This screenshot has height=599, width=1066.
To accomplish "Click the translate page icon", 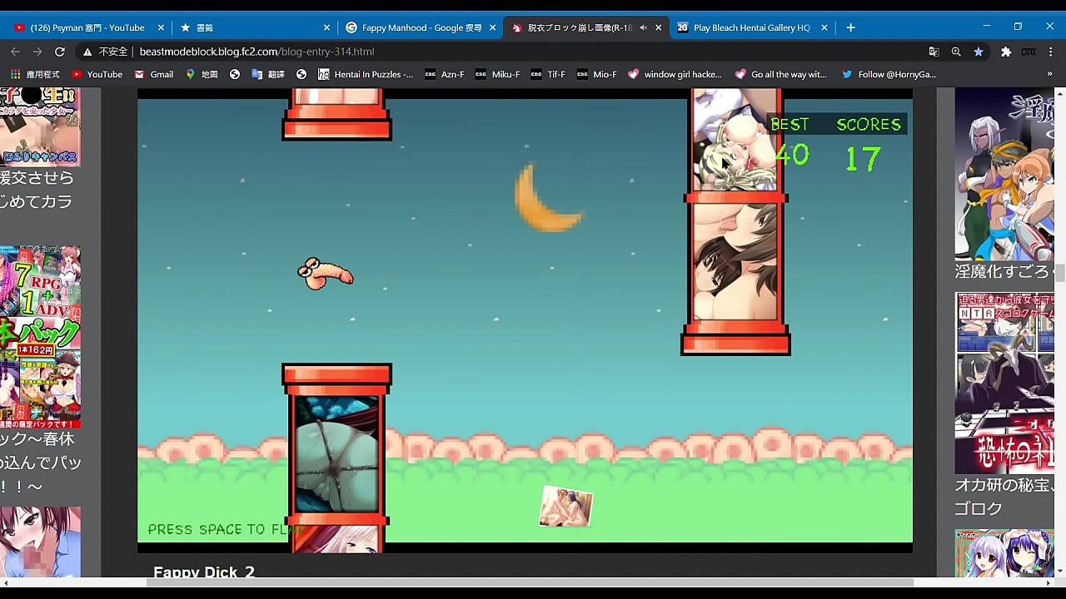I will (x=934, y=52).
